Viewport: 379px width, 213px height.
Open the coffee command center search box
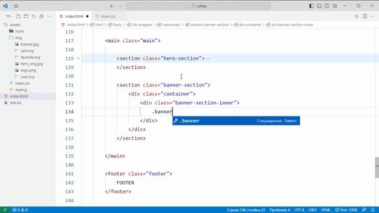pyautogui.click(x=198, y=6)
